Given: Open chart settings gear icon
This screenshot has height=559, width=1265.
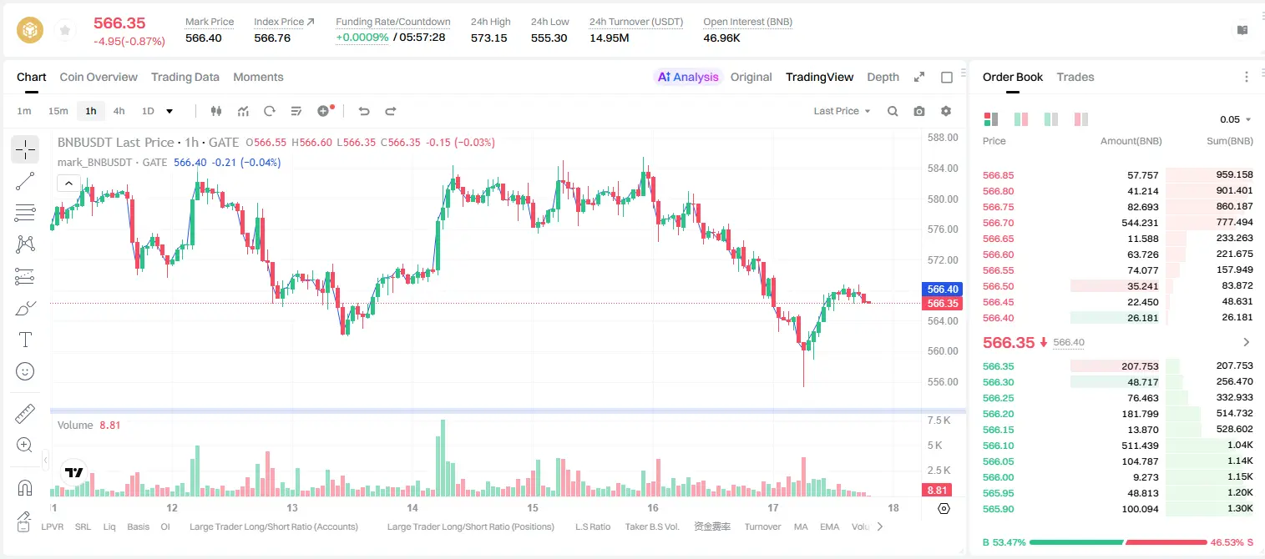Looking at the screenshot, I should [946, 111].
